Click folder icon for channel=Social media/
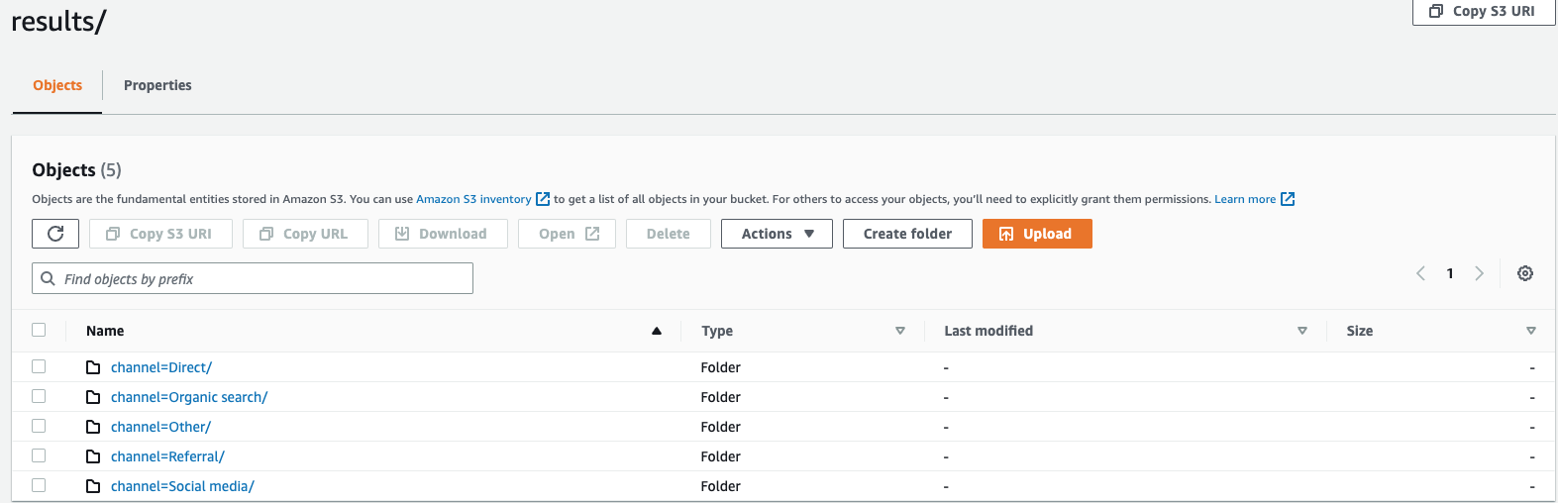1558x503 pixels. [x=93, y=486]
